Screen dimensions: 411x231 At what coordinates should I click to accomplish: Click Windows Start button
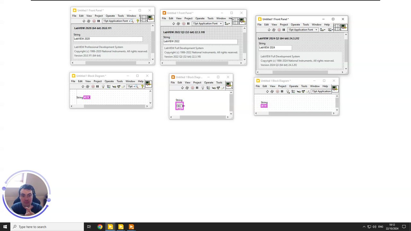[5, 227]
